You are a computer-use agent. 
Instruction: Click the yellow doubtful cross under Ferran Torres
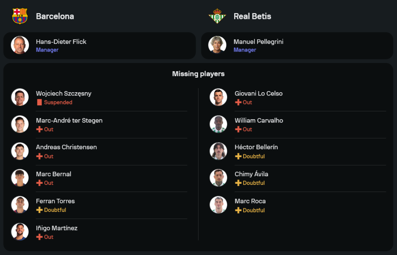click(39, 210)
